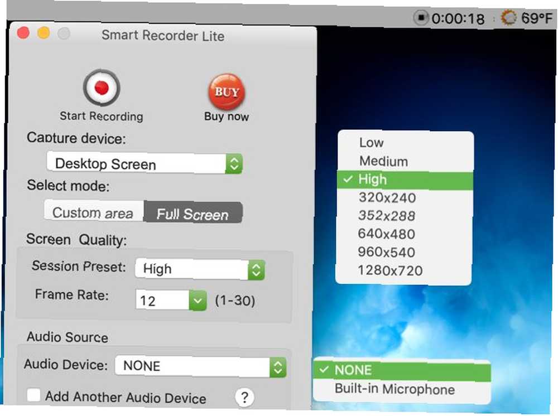The width and height of the screenshot is (558, 416).
Task: Expand the Frame Rate combo box arrow
Action: [x=198, y=301]
